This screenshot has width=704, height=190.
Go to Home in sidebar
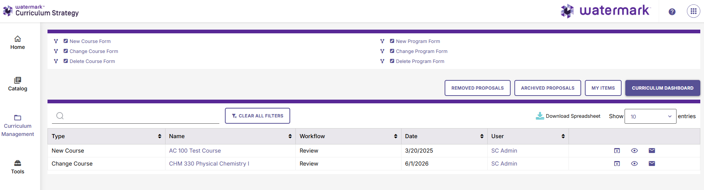click(17, 47)
